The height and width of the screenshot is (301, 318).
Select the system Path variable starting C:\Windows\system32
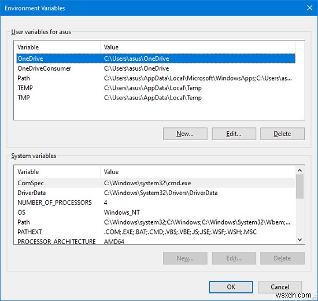[x=156, y=222]
